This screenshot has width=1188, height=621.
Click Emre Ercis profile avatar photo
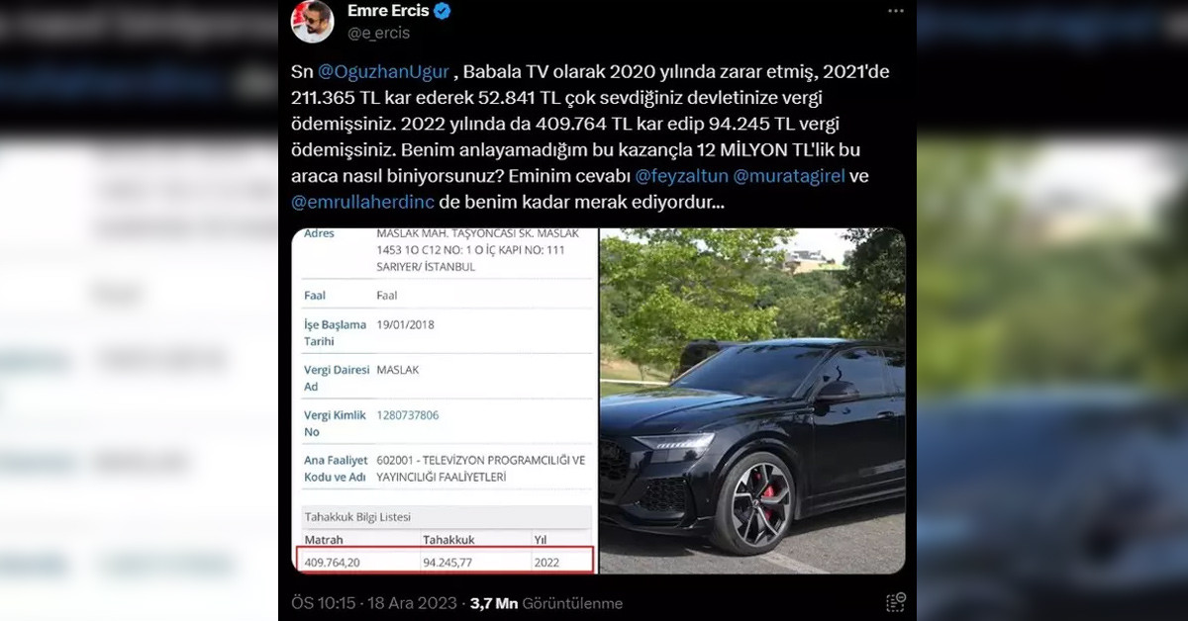point(312,21)
